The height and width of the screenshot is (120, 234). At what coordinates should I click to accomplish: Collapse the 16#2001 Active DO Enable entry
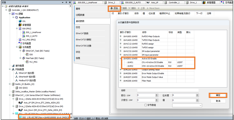(121, 59)
